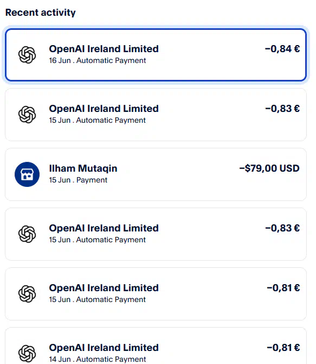The height and width of the screenshot is (364, 316).
Task: Open the 16 Jun OpenAI Ireland Limited transaction
Action: pyautogui.click(x=156, y=55)
